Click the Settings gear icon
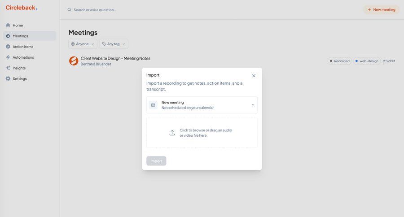This screenshot has height=217, width=404. (x=8, y=79)
